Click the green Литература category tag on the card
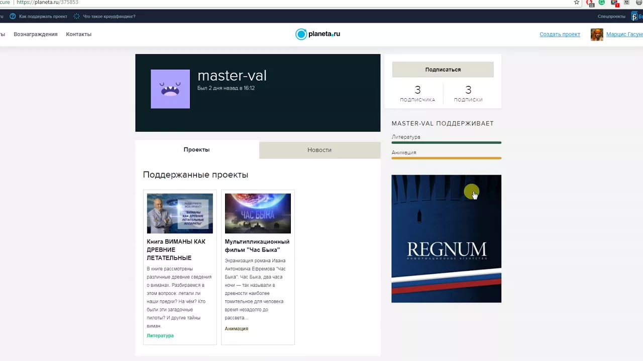 tap(160, 336)
